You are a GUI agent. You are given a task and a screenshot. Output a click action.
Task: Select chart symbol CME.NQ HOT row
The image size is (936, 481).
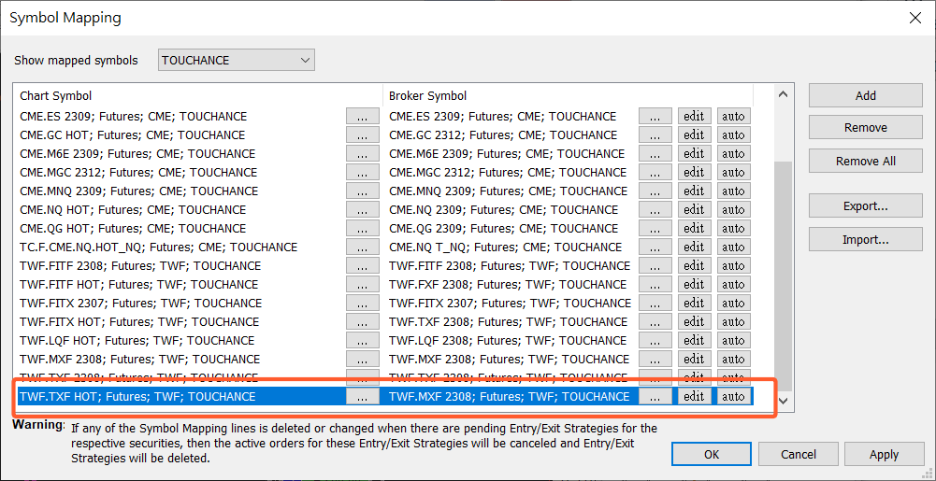[x=133, y=210]
